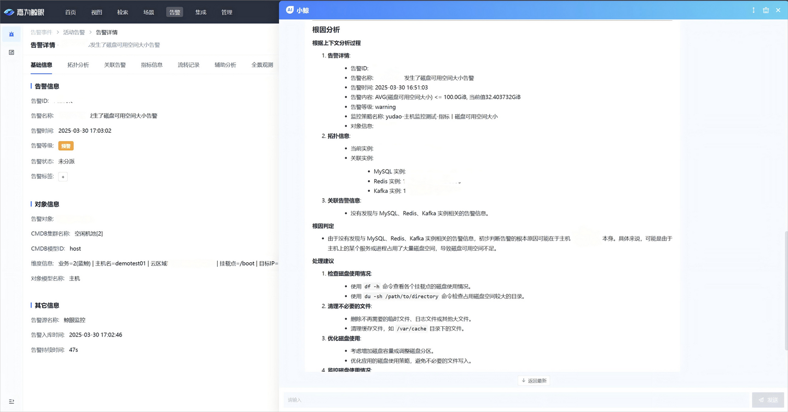This screenshot has width=788, height=412.
Task: Click the 告警信息 section header
Action: click(47, 86)
